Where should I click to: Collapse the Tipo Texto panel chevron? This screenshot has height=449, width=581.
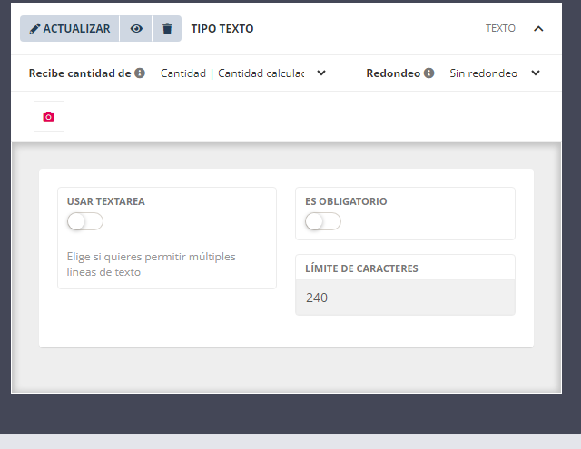(x=538, y=29)
